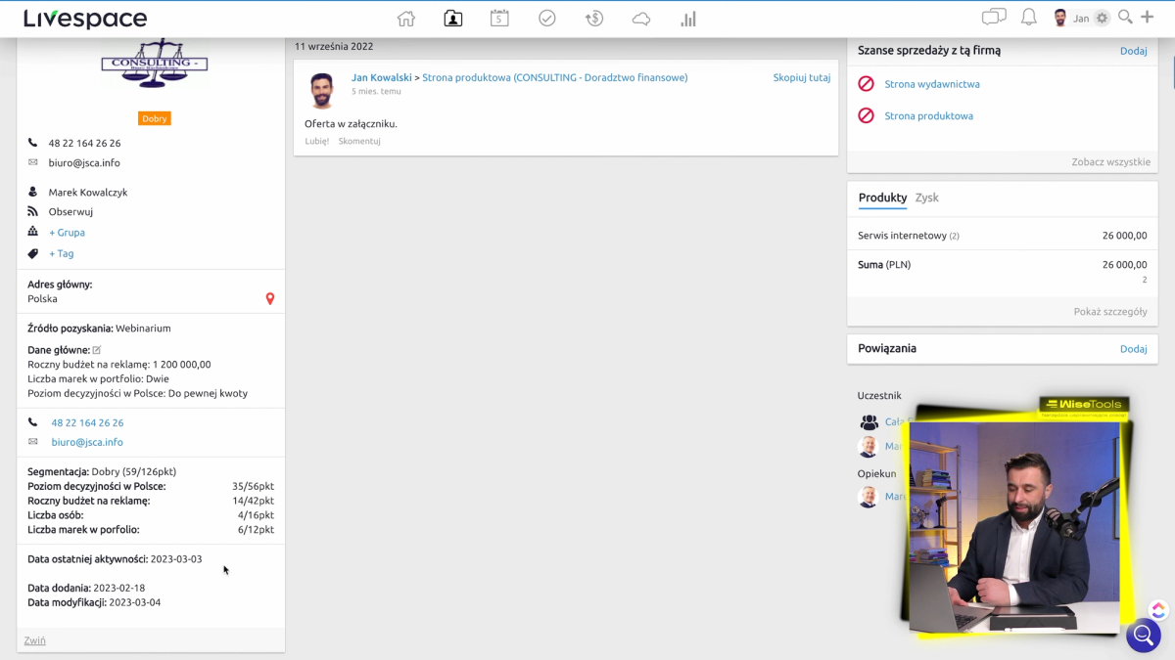Open the Tasks checkmark icon
Image resolution: width=1175 pixels, height=660 pixels.
pyautogui.click(x=547, y=19)
